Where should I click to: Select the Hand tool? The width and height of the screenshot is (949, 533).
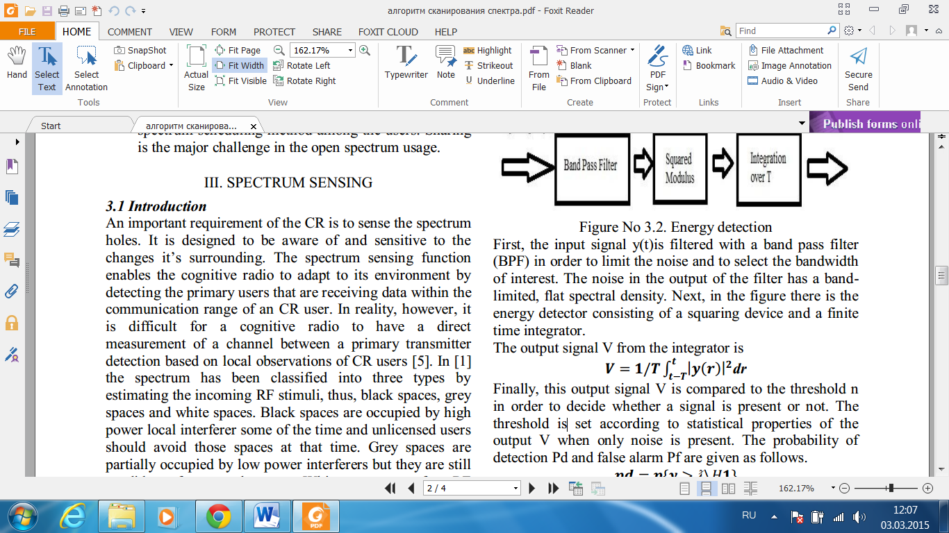click(x=17, y=64)
